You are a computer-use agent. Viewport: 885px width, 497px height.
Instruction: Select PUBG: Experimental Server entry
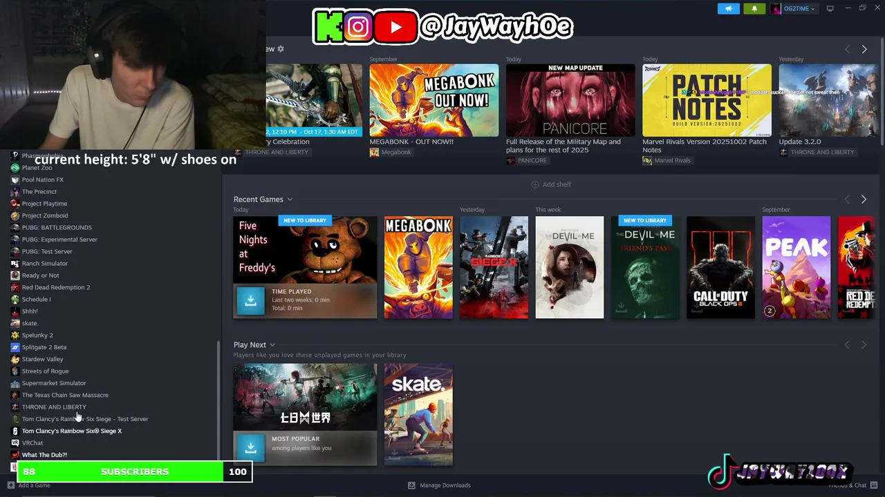[59, 240]
